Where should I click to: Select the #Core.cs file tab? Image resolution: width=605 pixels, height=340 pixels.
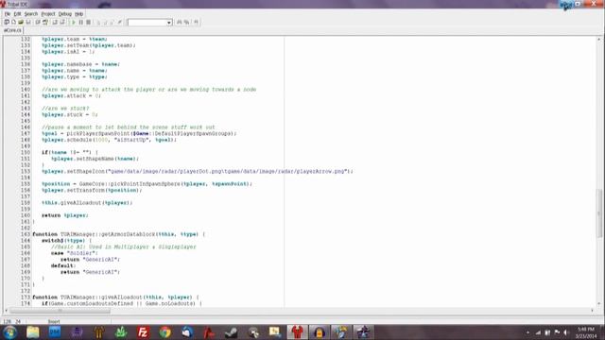pos(12,30)
